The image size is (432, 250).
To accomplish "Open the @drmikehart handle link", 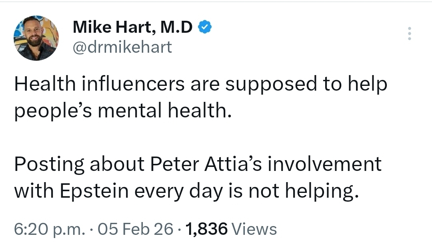I will [122, 47].
